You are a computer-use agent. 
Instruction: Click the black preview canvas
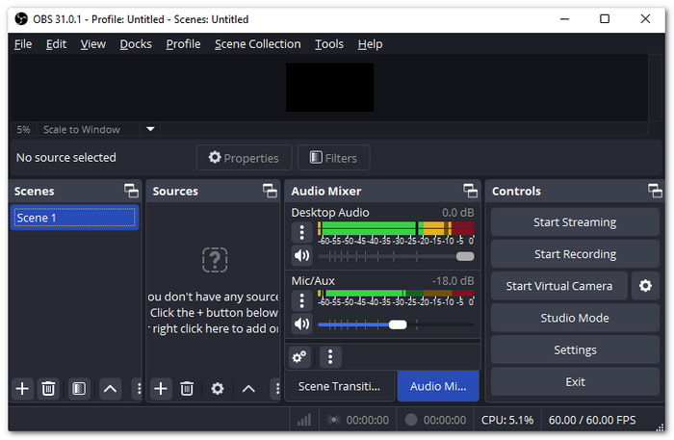pyautogui.click(x=329, y=88)
